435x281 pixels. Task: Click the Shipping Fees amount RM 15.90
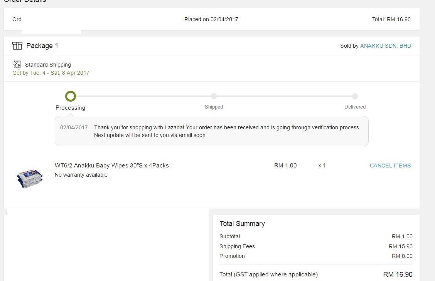[x=400, y=246]
